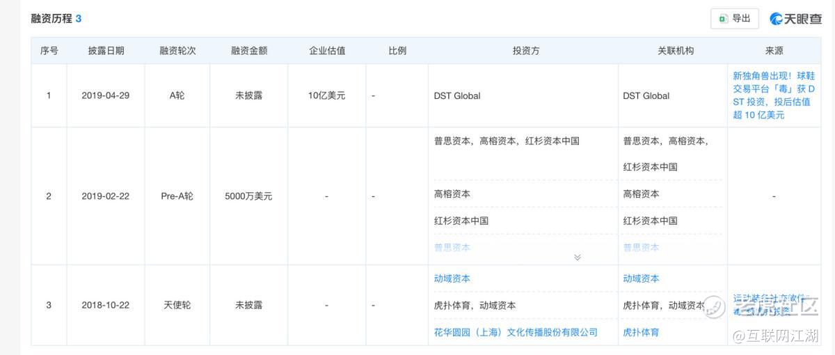
Task: Open 花华圆园（上海）文化传播股份有限公司 link
Action: point(516,332)
